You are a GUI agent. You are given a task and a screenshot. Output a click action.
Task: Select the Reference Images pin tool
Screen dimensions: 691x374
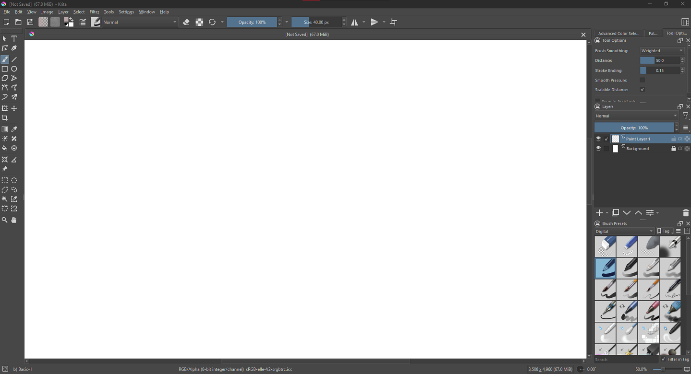[5, 169]
